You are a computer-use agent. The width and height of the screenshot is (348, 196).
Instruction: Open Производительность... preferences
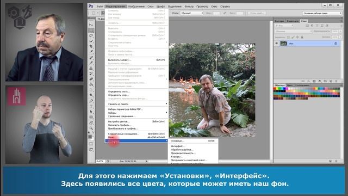183,153
